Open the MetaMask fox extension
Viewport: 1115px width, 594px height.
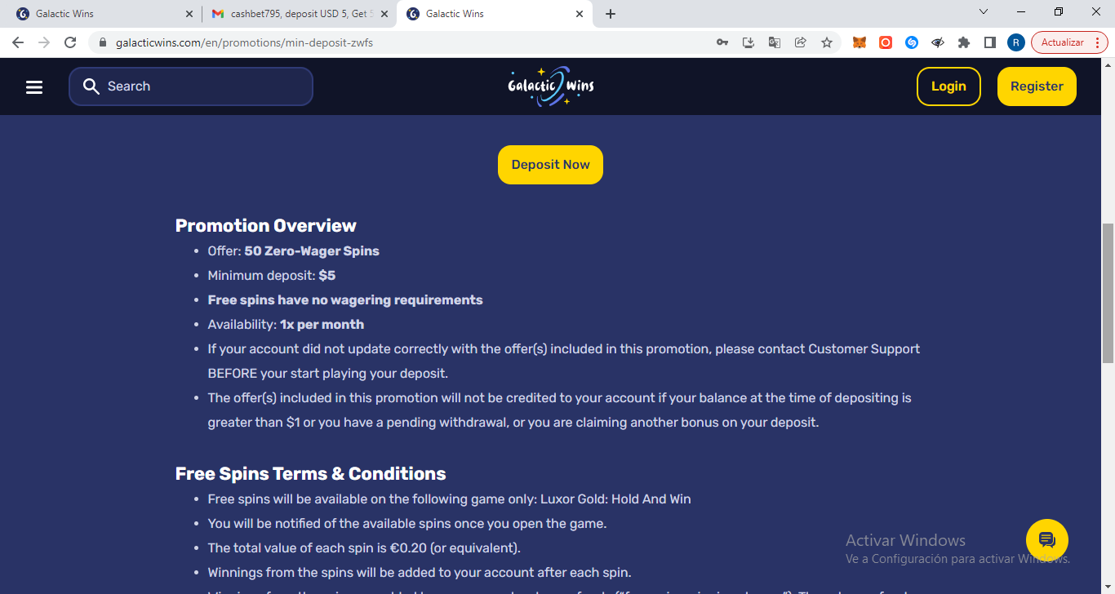point(860,42)
